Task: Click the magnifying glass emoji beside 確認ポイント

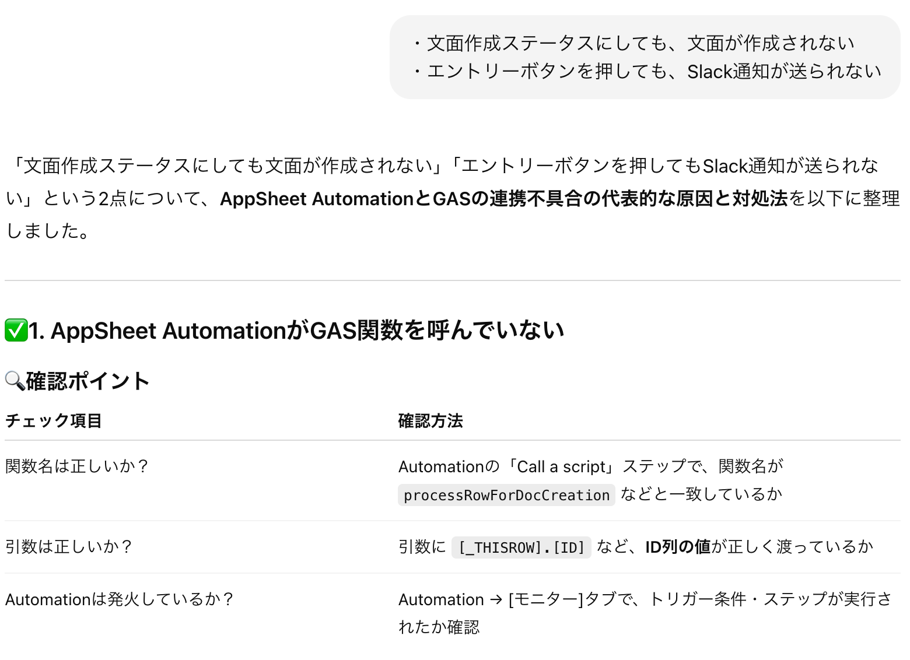Action: point(15,381)
